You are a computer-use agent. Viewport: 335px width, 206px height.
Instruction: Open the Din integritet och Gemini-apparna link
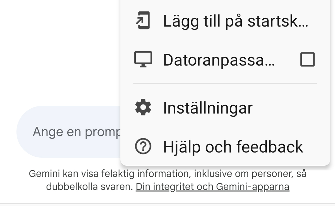(x=213, y=187)
